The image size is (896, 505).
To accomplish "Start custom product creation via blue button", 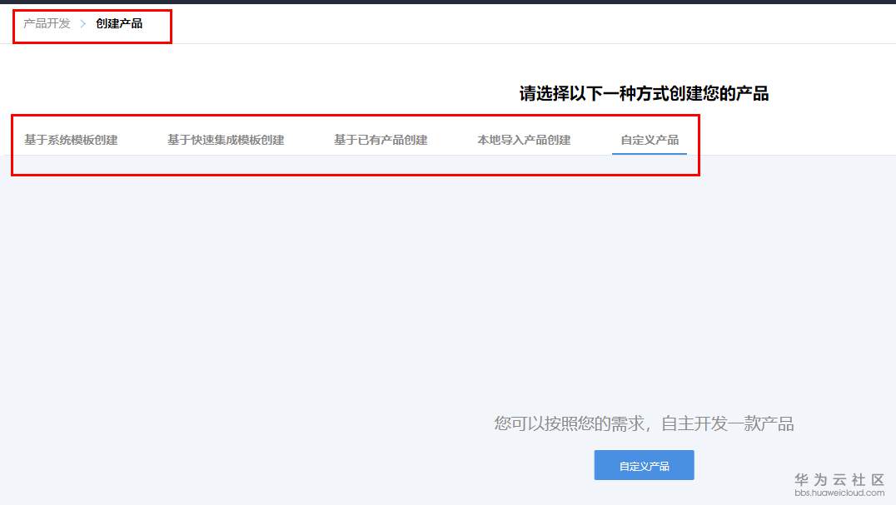I will click(x=644, y=465).
